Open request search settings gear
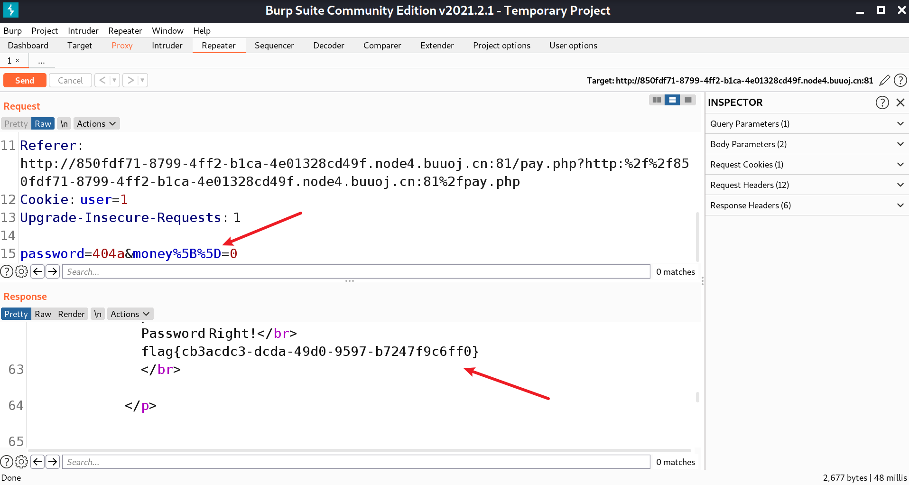Viewport: 909px width, 485px height. 21,271
